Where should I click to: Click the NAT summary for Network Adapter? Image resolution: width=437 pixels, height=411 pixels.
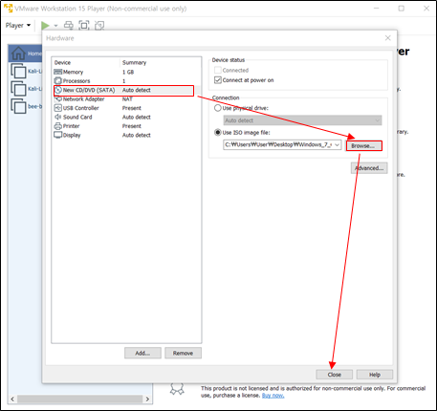click(x=127, y=99)
